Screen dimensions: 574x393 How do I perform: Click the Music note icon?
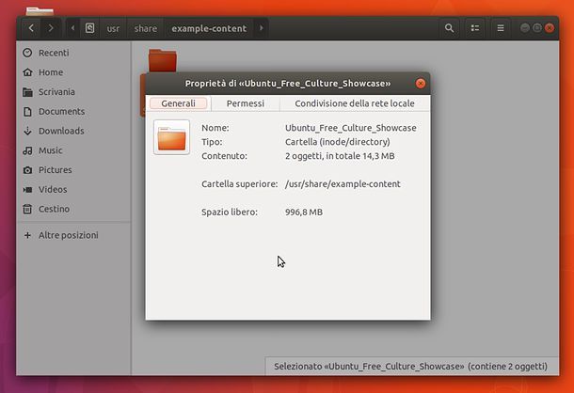tap(27, 150)
